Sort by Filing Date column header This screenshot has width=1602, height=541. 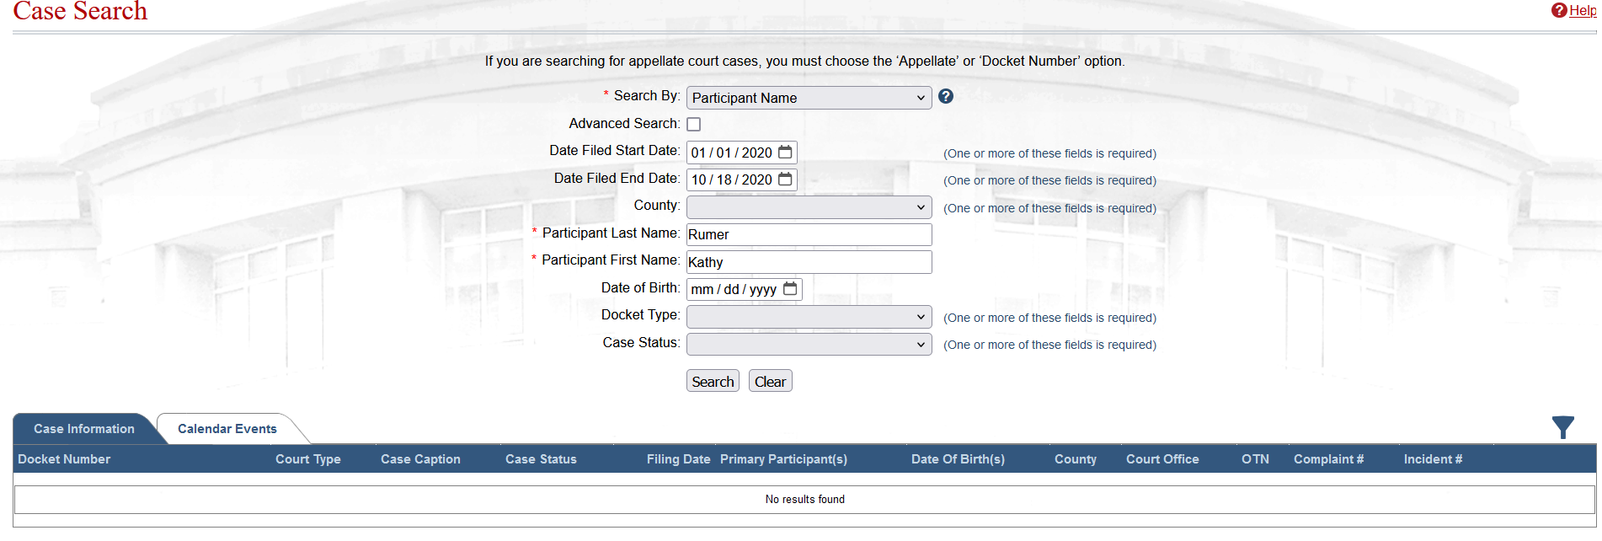click(x=679, y=459)
